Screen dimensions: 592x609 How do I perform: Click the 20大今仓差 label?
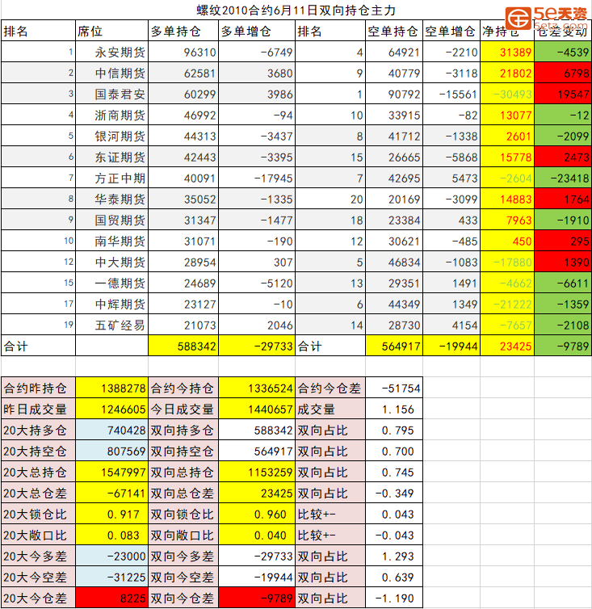point(39,598)
